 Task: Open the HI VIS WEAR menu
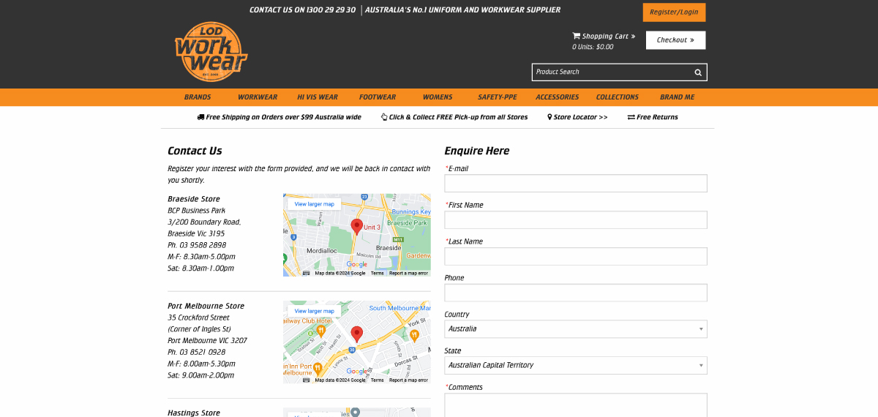click(x=318, y=97)
